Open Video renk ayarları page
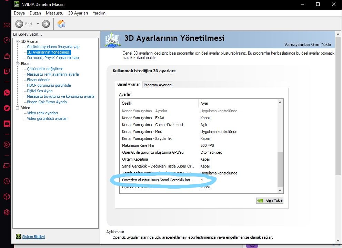This screenshot has height=248, width=342. pyautogui.click(x=42, y=113)
